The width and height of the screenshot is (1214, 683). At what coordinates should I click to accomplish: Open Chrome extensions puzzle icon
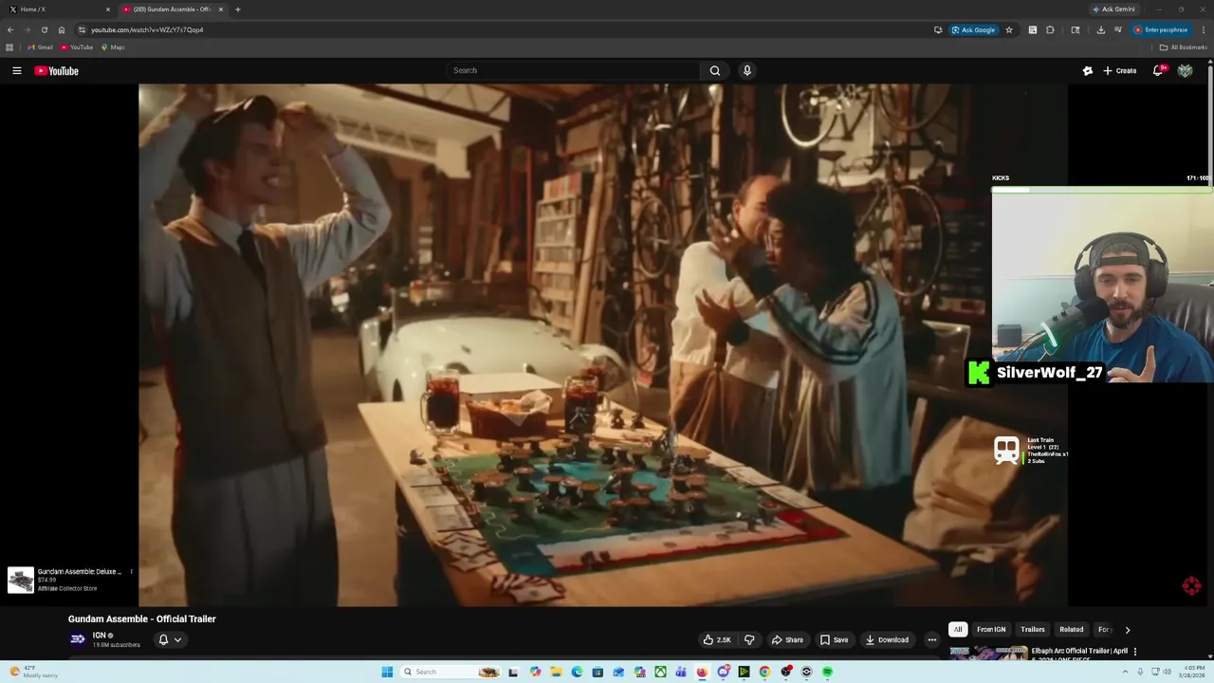[1050, 29]
